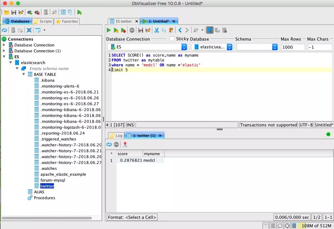Open the Log tab in results
The height and width of the screenshot is (229, 334).
116,136
